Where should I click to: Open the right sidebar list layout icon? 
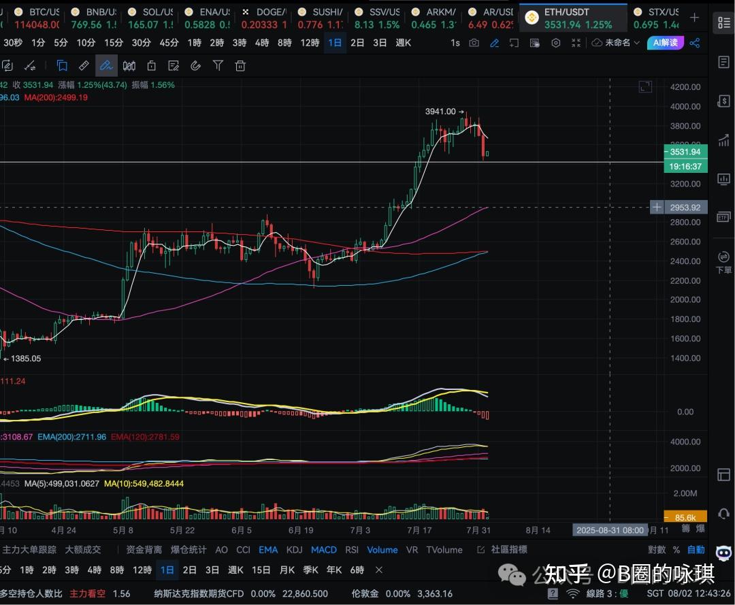click(x=723, y=22)
